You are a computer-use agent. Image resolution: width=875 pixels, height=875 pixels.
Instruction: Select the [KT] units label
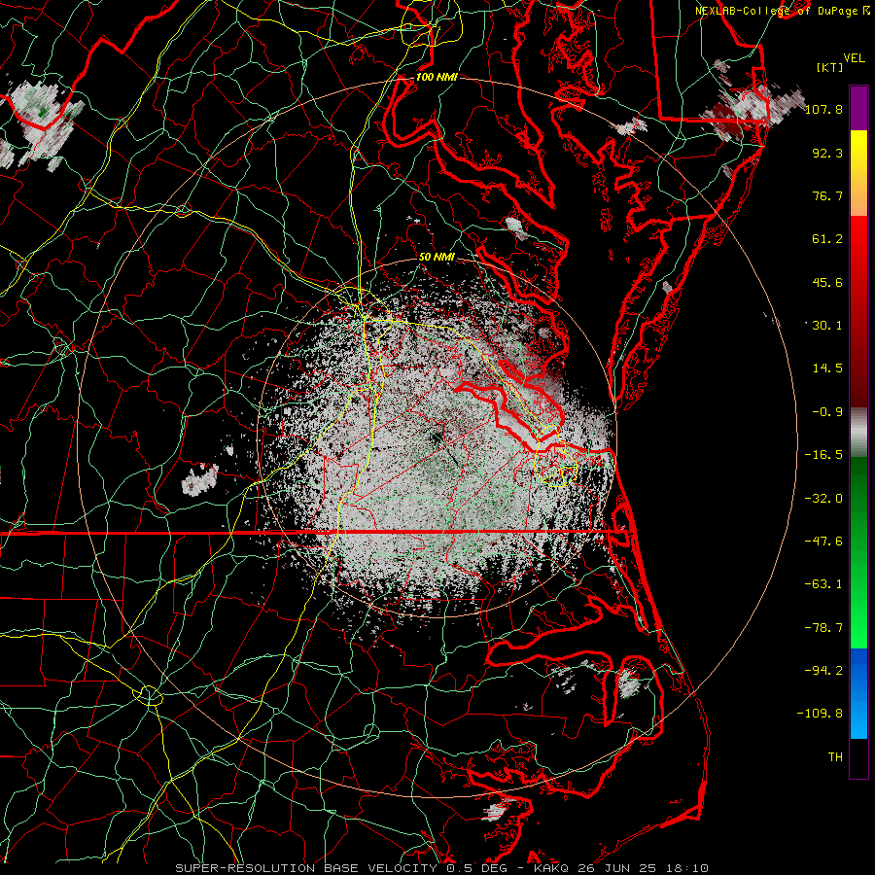(x=830, y=67)
